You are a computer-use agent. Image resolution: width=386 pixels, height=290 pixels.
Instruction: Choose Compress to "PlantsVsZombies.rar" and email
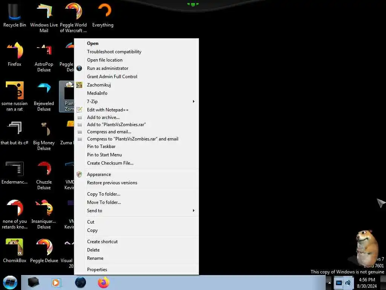tap(136, 139)
